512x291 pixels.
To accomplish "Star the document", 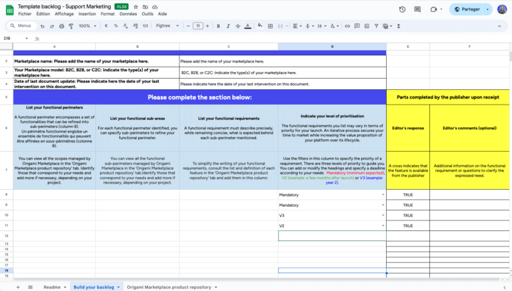I will coord(136,7).
